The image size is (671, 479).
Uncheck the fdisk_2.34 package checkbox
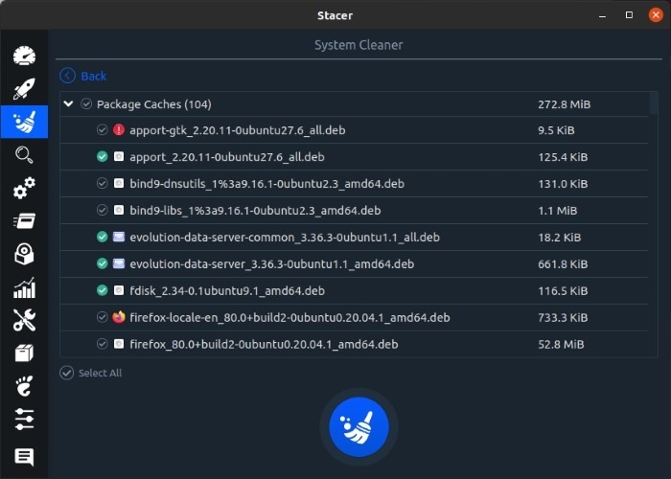coord(102,290)
